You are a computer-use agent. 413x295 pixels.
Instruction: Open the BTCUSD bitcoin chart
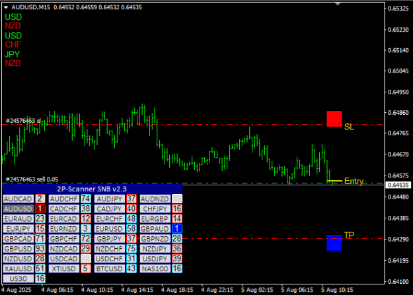pos(110,269)
